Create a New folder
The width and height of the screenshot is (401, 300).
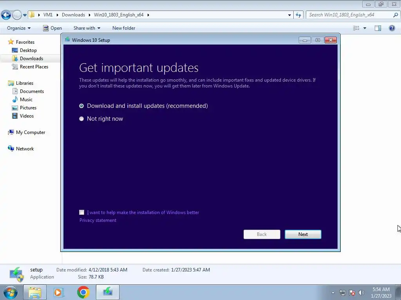[x=124, y=28]
